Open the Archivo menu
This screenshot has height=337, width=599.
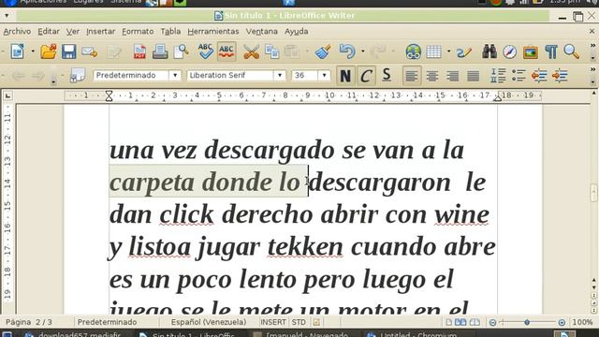click(17, 31)
